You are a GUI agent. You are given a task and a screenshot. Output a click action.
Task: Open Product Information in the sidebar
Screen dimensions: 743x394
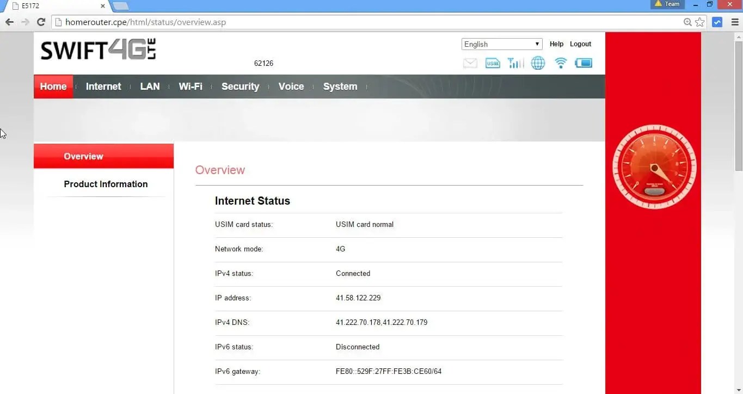pos(106,184)
